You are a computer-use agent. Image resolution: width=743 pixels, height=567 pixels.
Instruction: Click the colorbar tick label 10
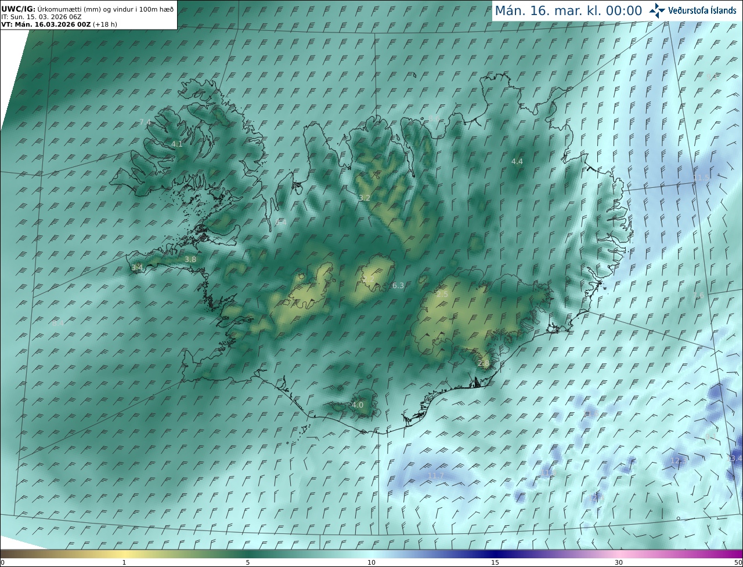click(x=371, y=562)
